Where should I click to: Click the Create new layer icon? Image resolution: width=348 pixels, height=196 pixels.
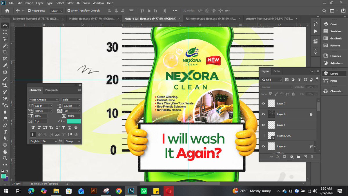pos(305,157)
